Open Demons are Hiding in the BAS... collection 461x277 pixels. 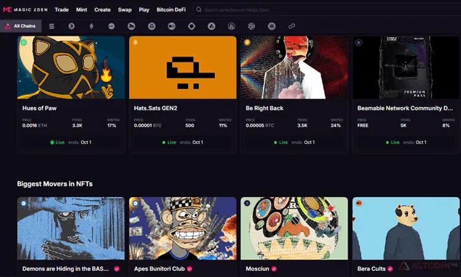(x=66, y=269)
